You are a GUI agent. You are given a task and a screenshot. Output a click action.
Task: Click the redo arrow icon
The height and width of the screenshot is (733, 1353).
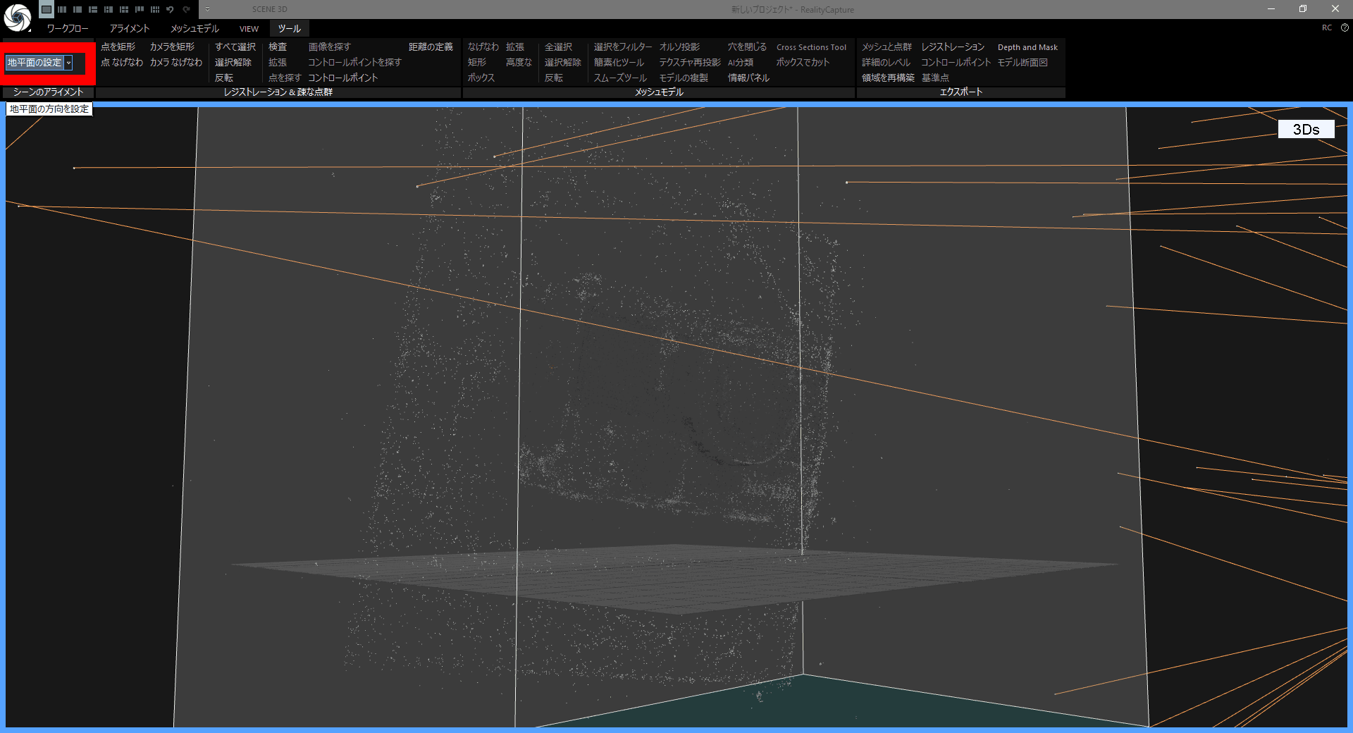[186, 9]
